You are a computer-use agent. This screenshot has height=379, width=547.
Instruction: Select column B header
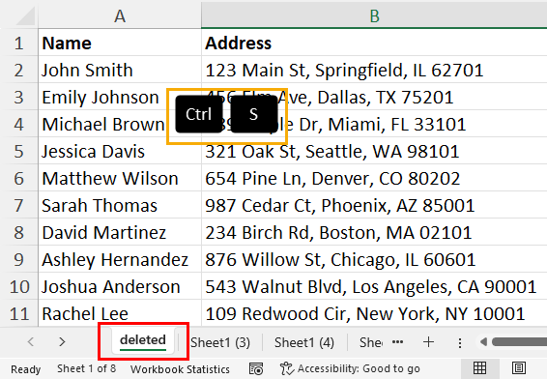tap(374, 15)
